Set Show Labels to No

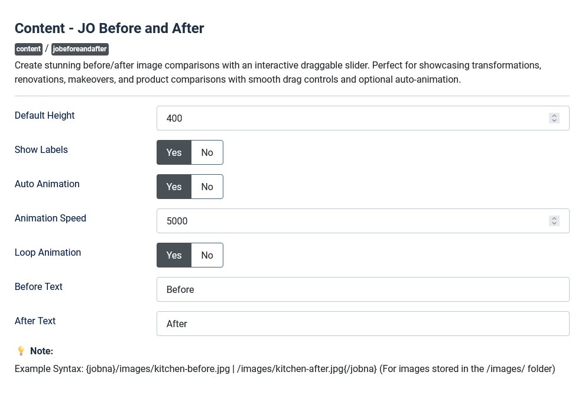207,152
